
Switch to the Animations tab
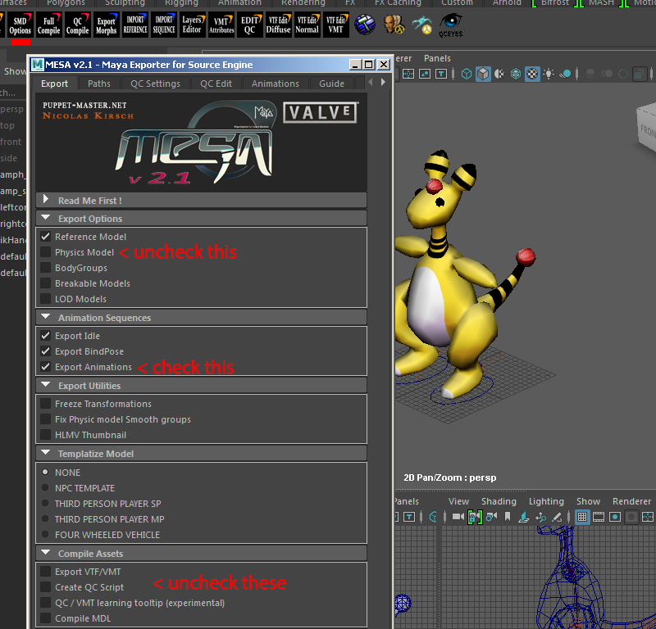(x=276, y=84)
